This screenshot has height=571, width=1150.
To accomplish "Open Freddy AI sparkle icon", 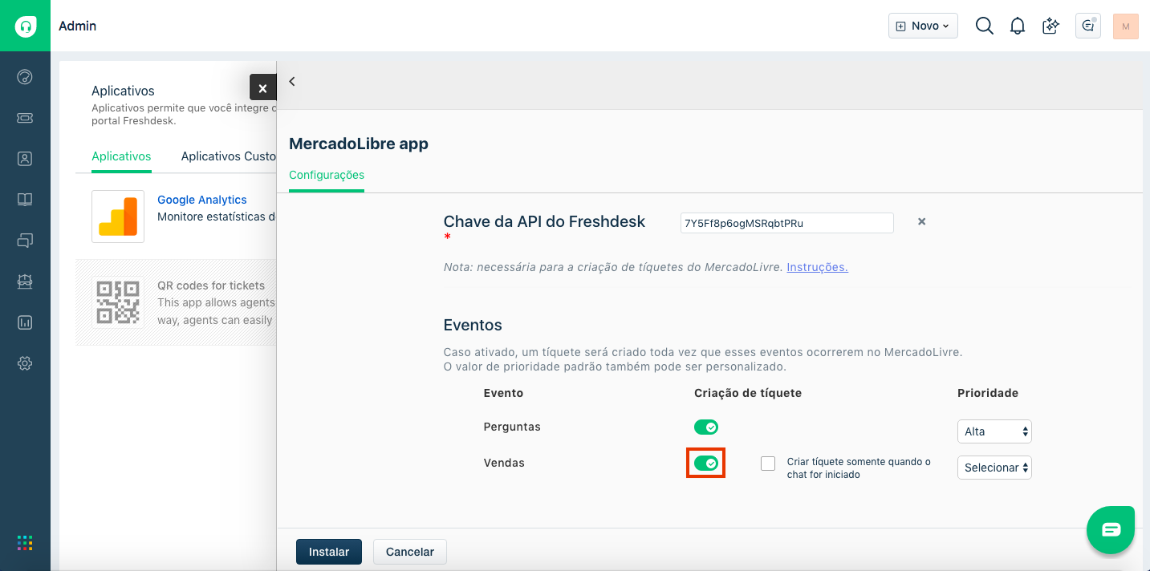I will [1050, 26].
